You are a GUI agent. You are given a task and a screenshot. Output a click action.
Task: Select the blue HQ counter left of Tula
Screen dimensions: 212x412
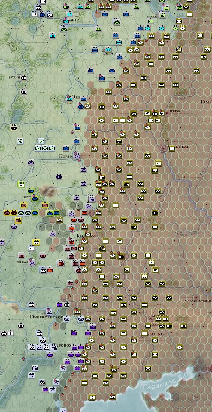pos(95,50)
